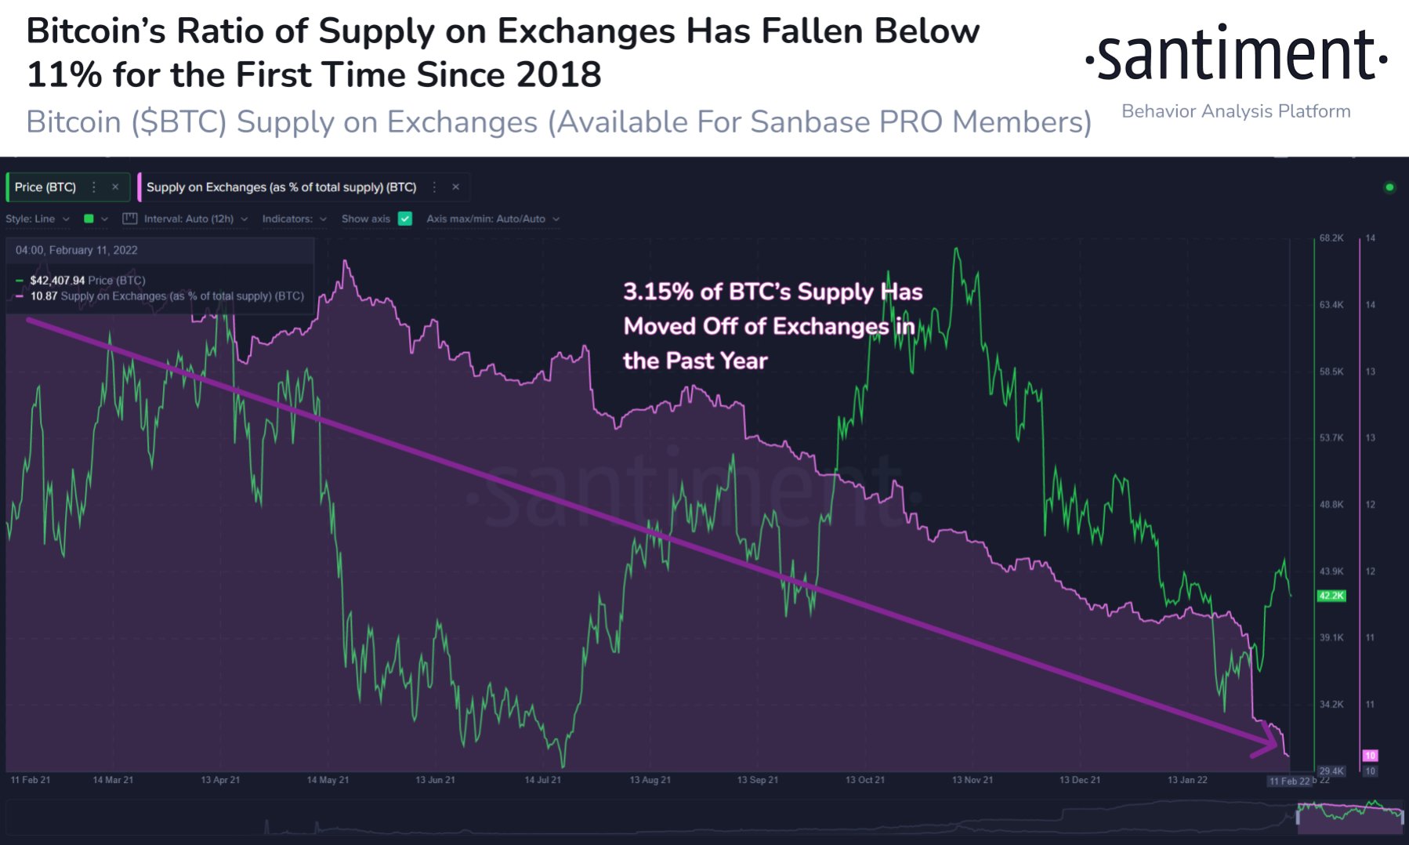
Task: Open the Price (BTC) kebab options menu
Action: pyautogui.click(x=93, y=187)
